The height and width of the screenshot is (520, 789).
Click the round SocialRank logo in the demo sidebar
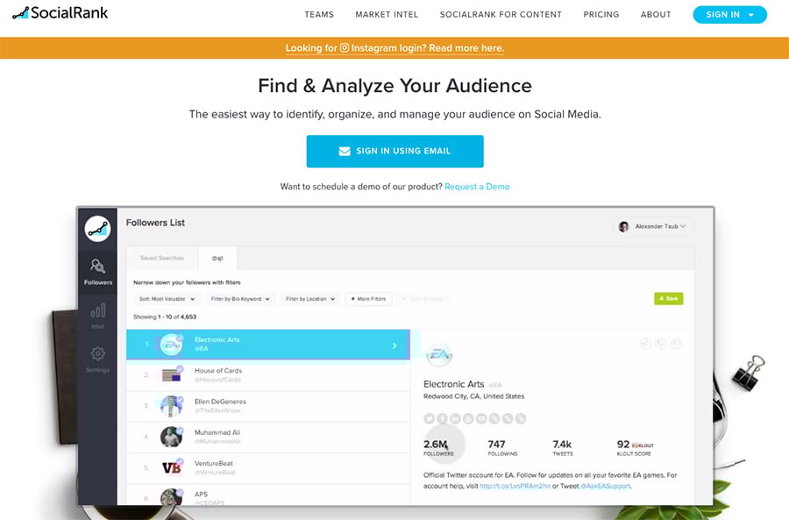pos(97,229)
